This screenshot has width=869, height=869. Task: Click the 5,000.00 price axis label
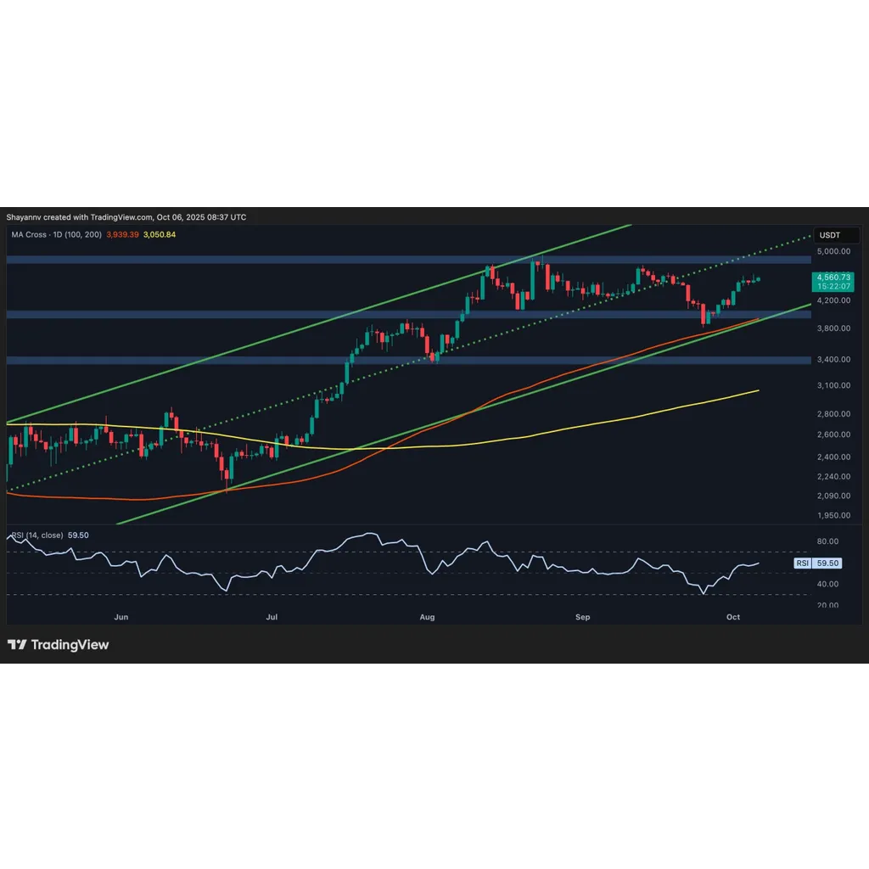click(833, 251)
